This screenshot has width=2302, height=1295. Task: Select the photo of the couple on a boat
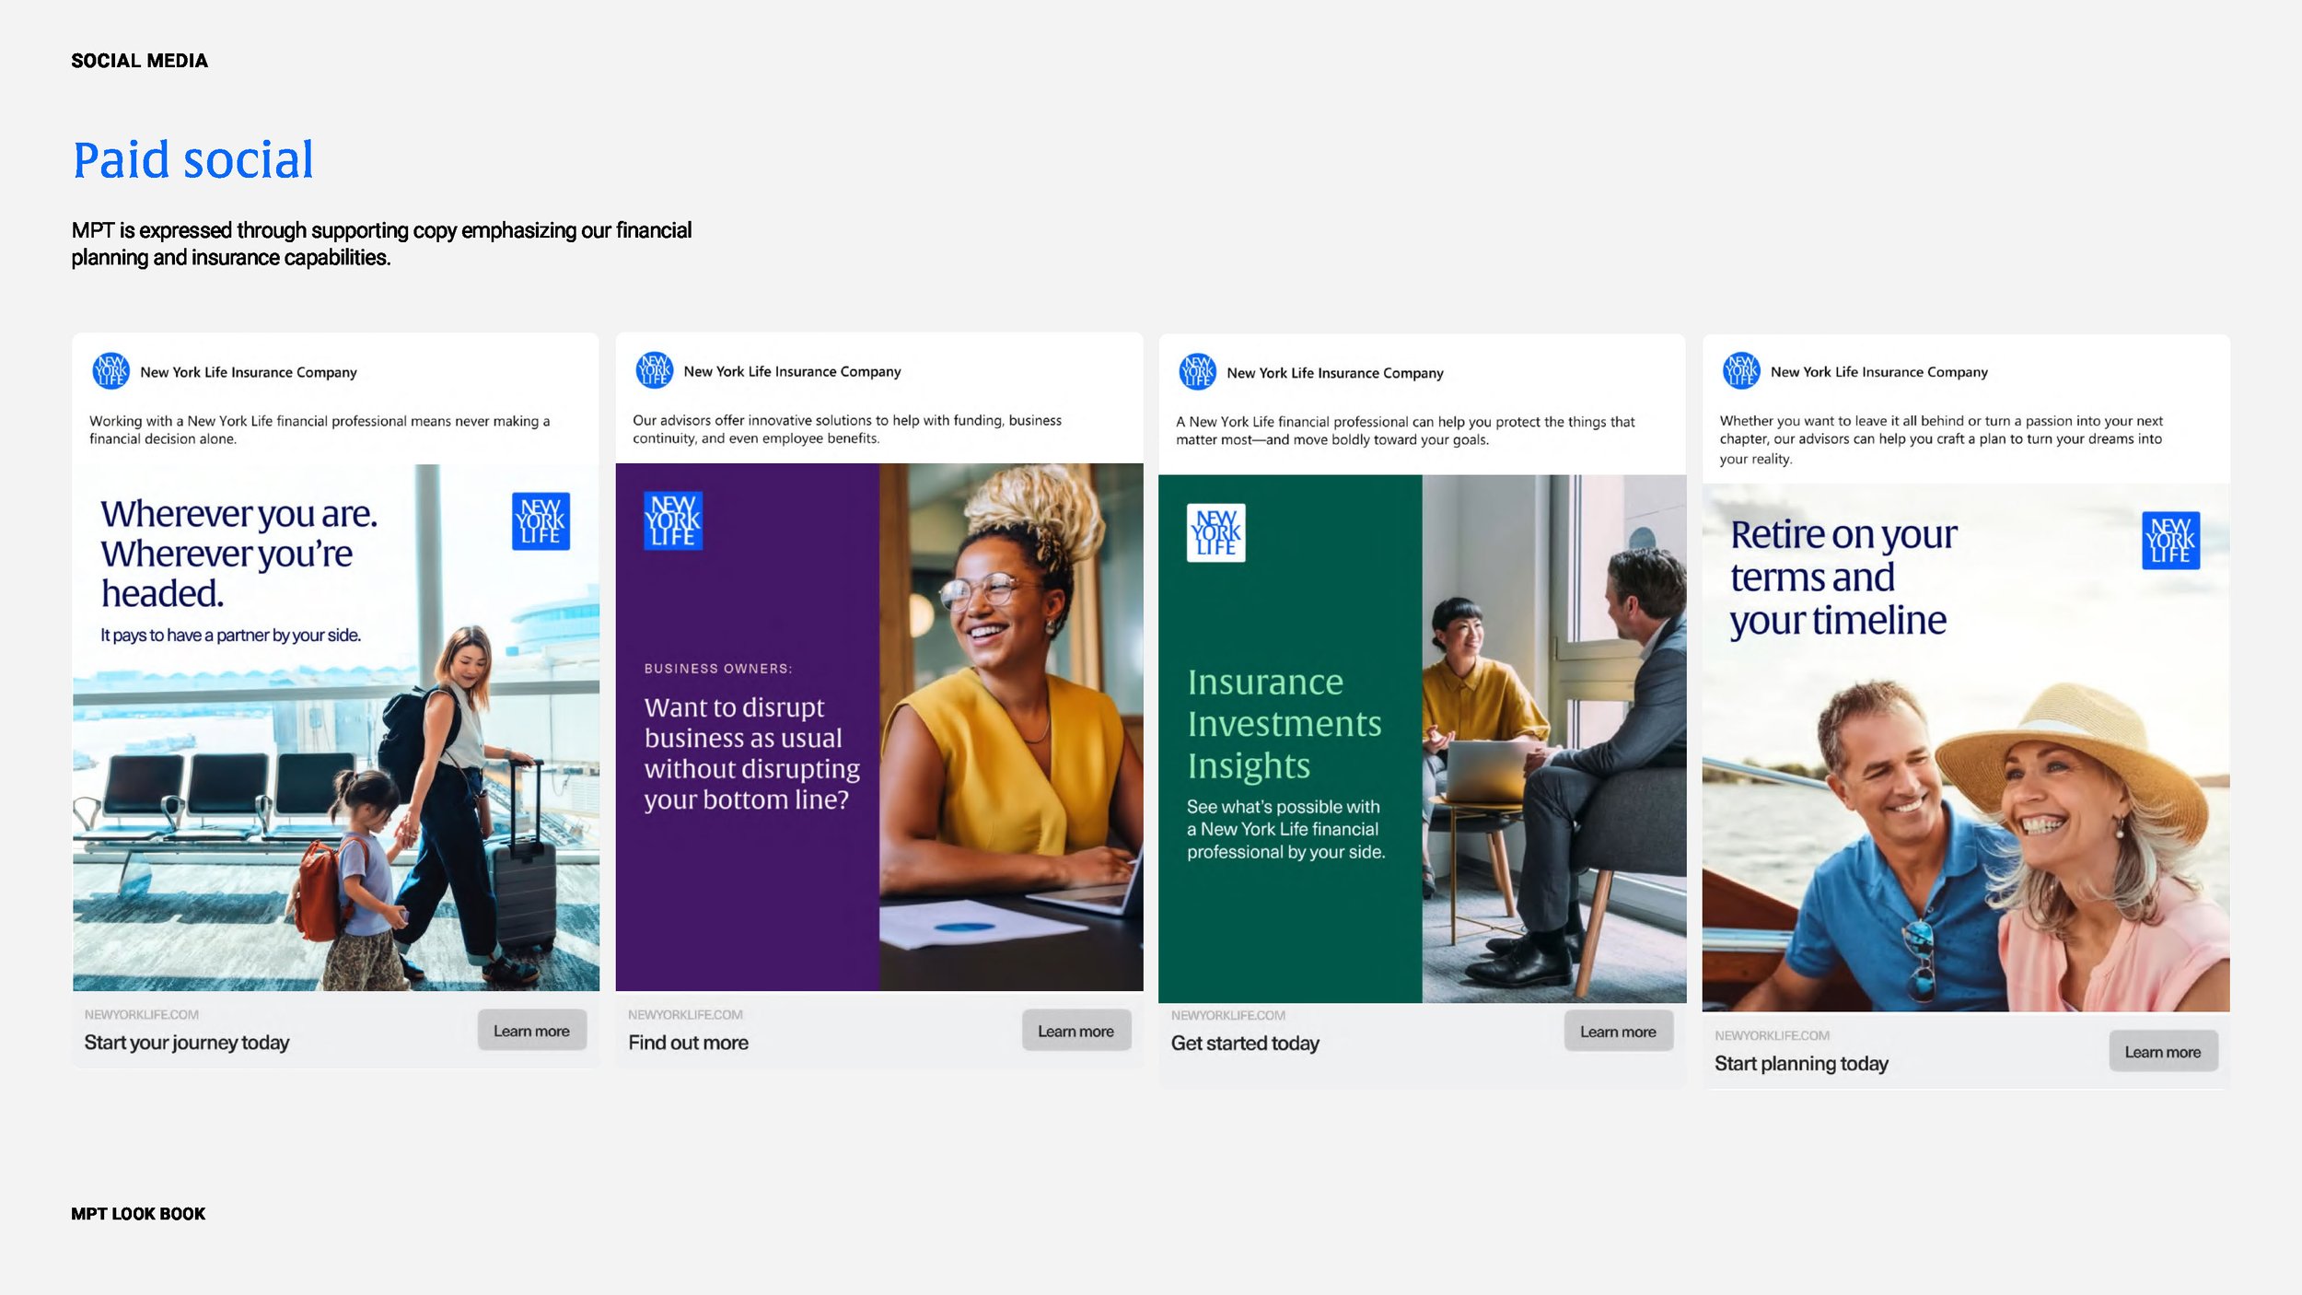pos(1966,748)
